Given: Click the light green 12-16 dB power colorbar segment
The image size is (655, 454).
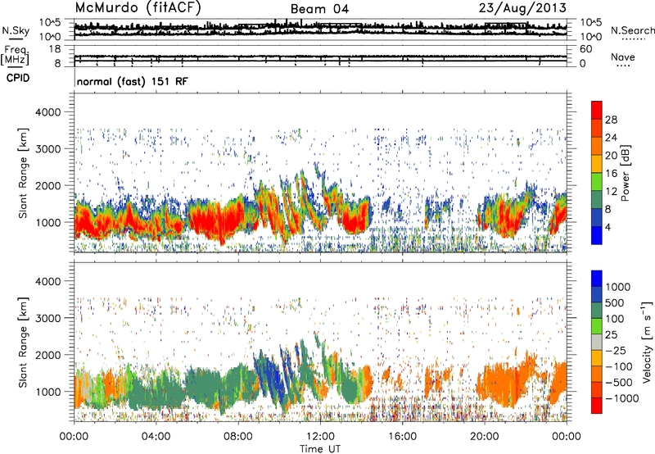Looking at the screenshot, I should tap(597, 182).
